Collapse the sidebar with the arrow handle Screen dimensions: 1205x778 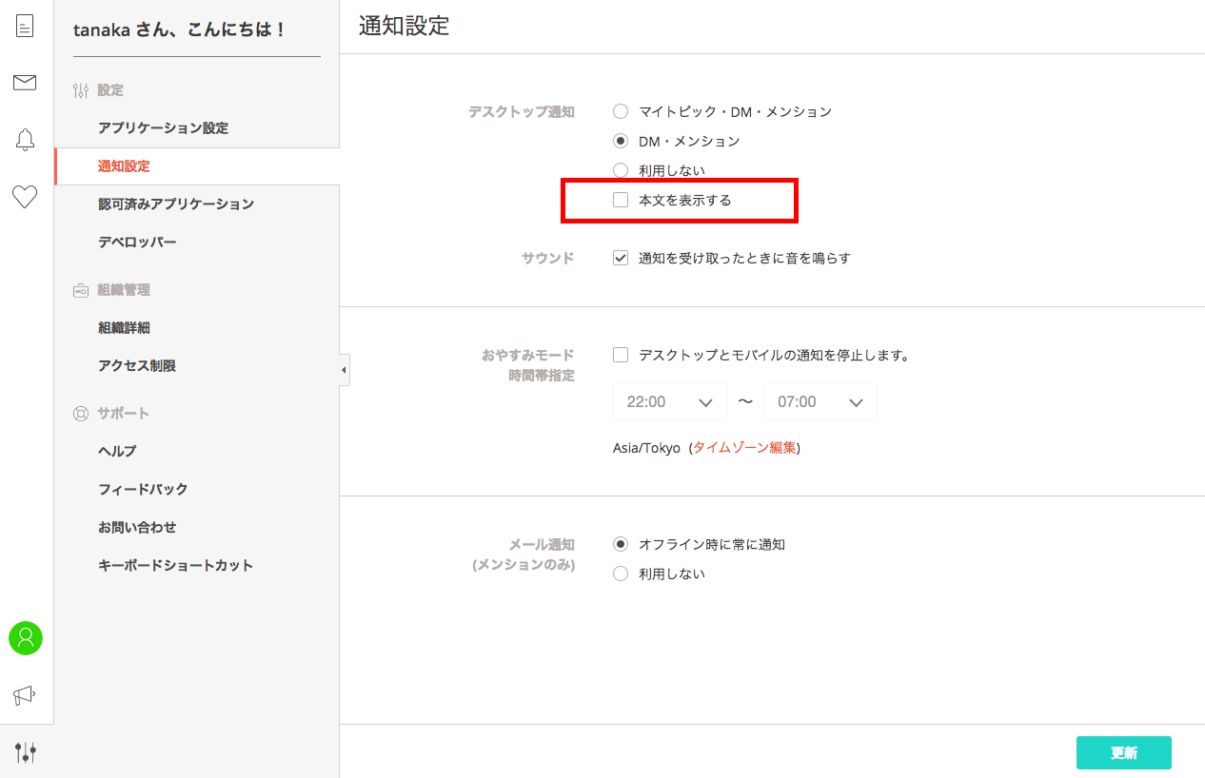[344, 370]
